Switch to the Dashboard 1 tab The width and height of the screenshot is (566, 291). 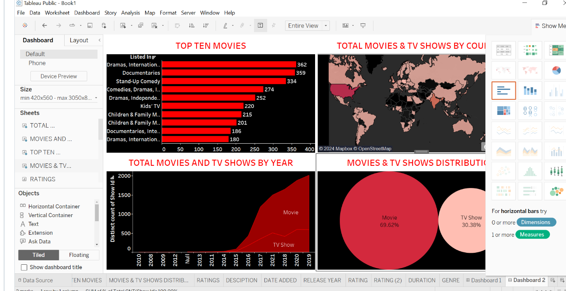click(484, 280)
